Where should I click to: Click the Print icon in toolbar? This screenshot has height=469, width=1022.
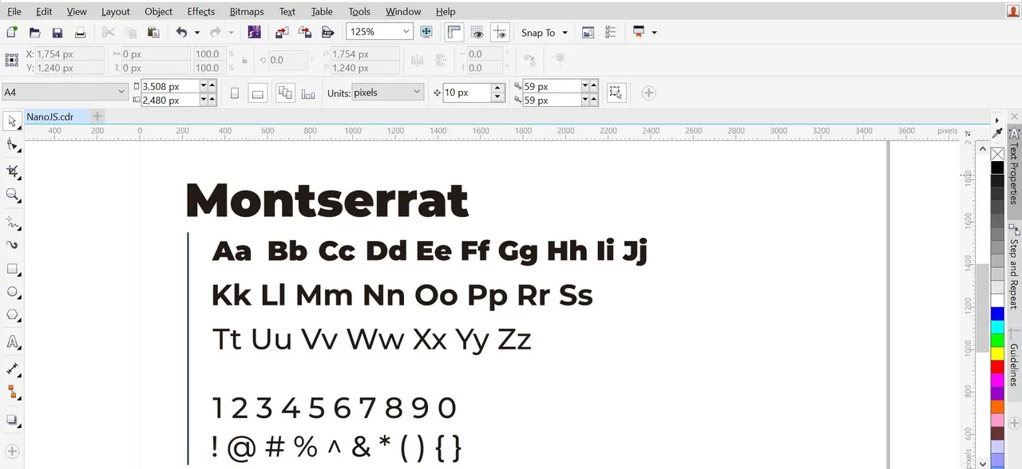point(80,33)
